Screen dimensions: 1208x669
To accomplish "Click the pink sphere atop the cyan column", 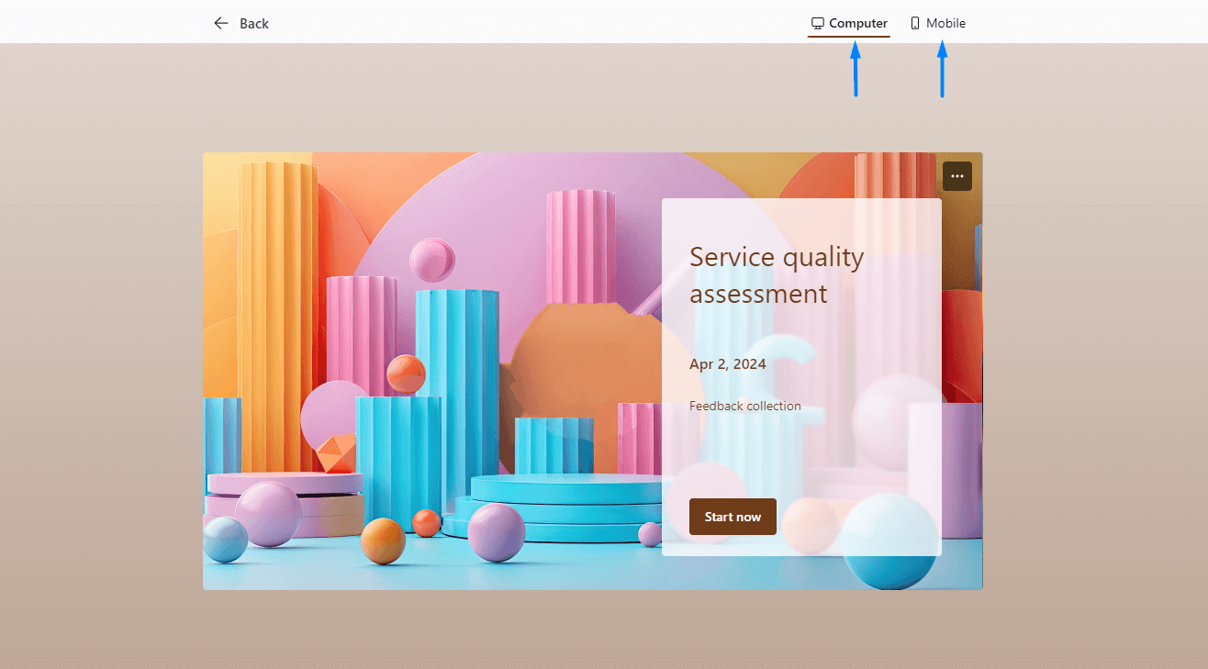I will [431, 260].
